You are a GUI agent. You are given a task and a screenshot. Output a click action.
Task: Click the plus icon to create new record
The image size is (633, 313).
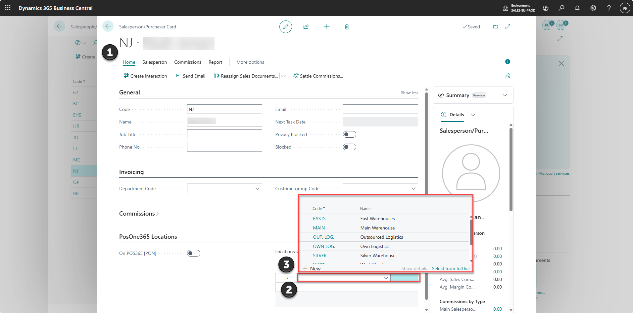pyautogui.click(x=326, y=27)
